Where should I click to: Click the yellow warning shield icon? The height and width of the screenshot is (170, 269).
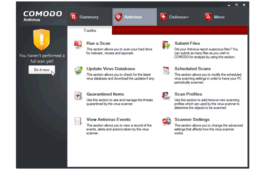[42, 40]
